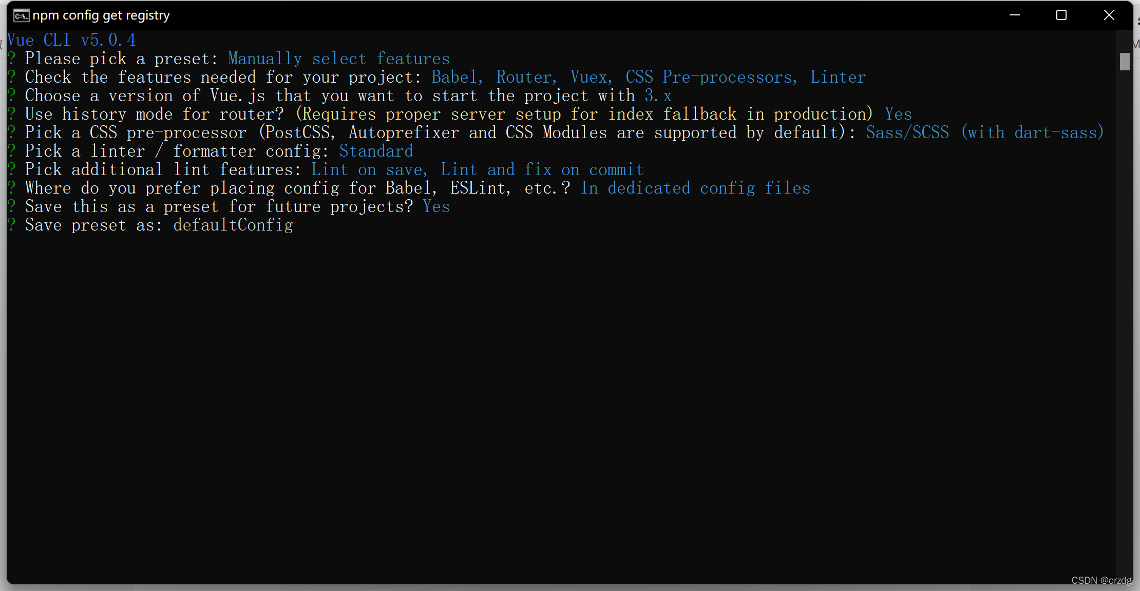Click the "Yes" answer for history mode

pyautogui.click(x=898, y=113)
